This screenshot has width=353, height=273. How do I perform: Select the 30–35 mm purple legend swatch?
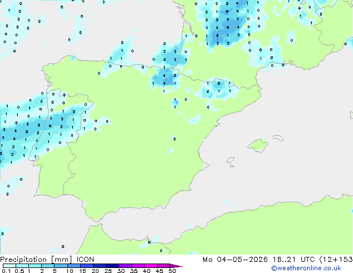(x=125, y=266)
